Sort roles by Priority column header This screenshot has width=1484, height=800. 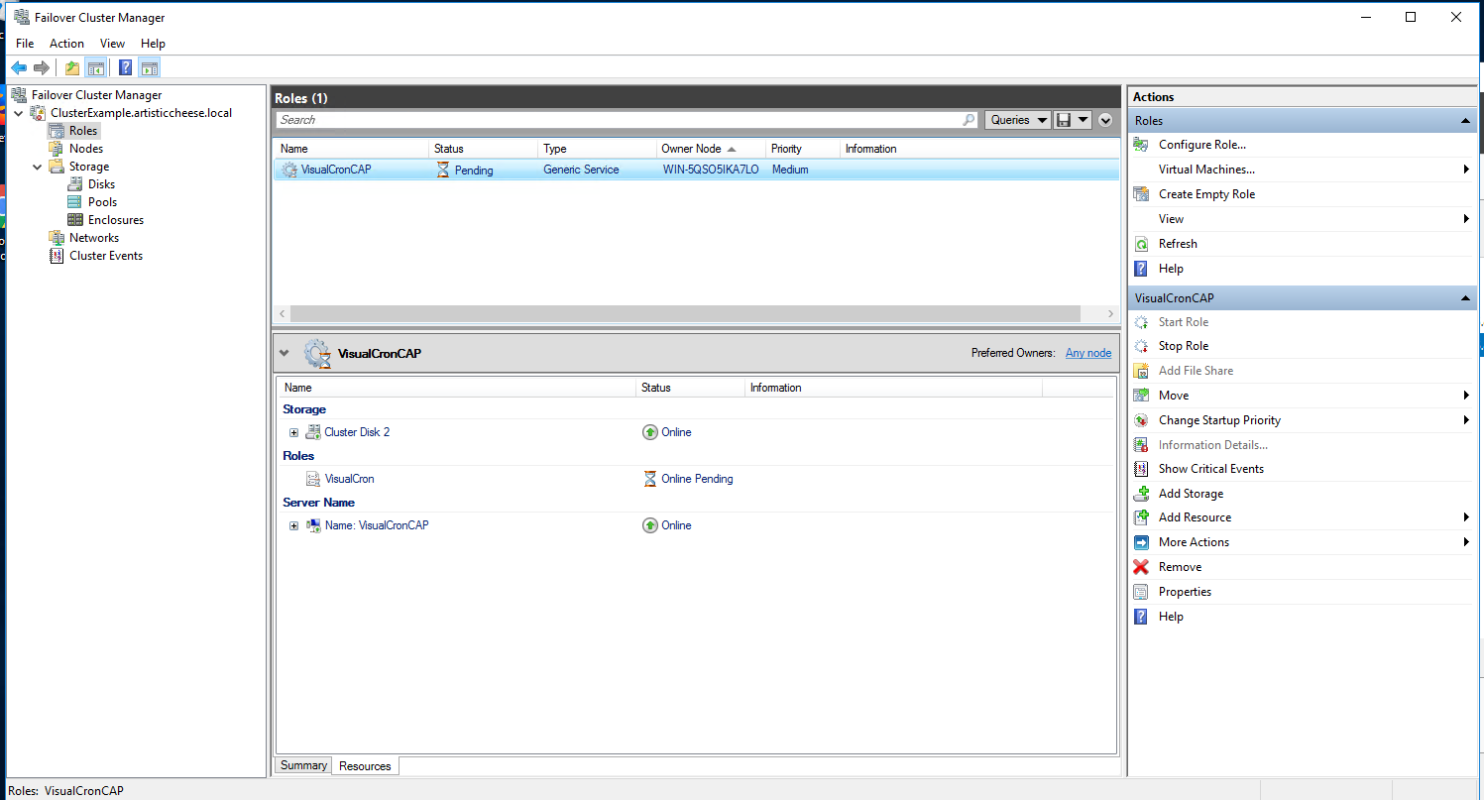coord(803,149)
